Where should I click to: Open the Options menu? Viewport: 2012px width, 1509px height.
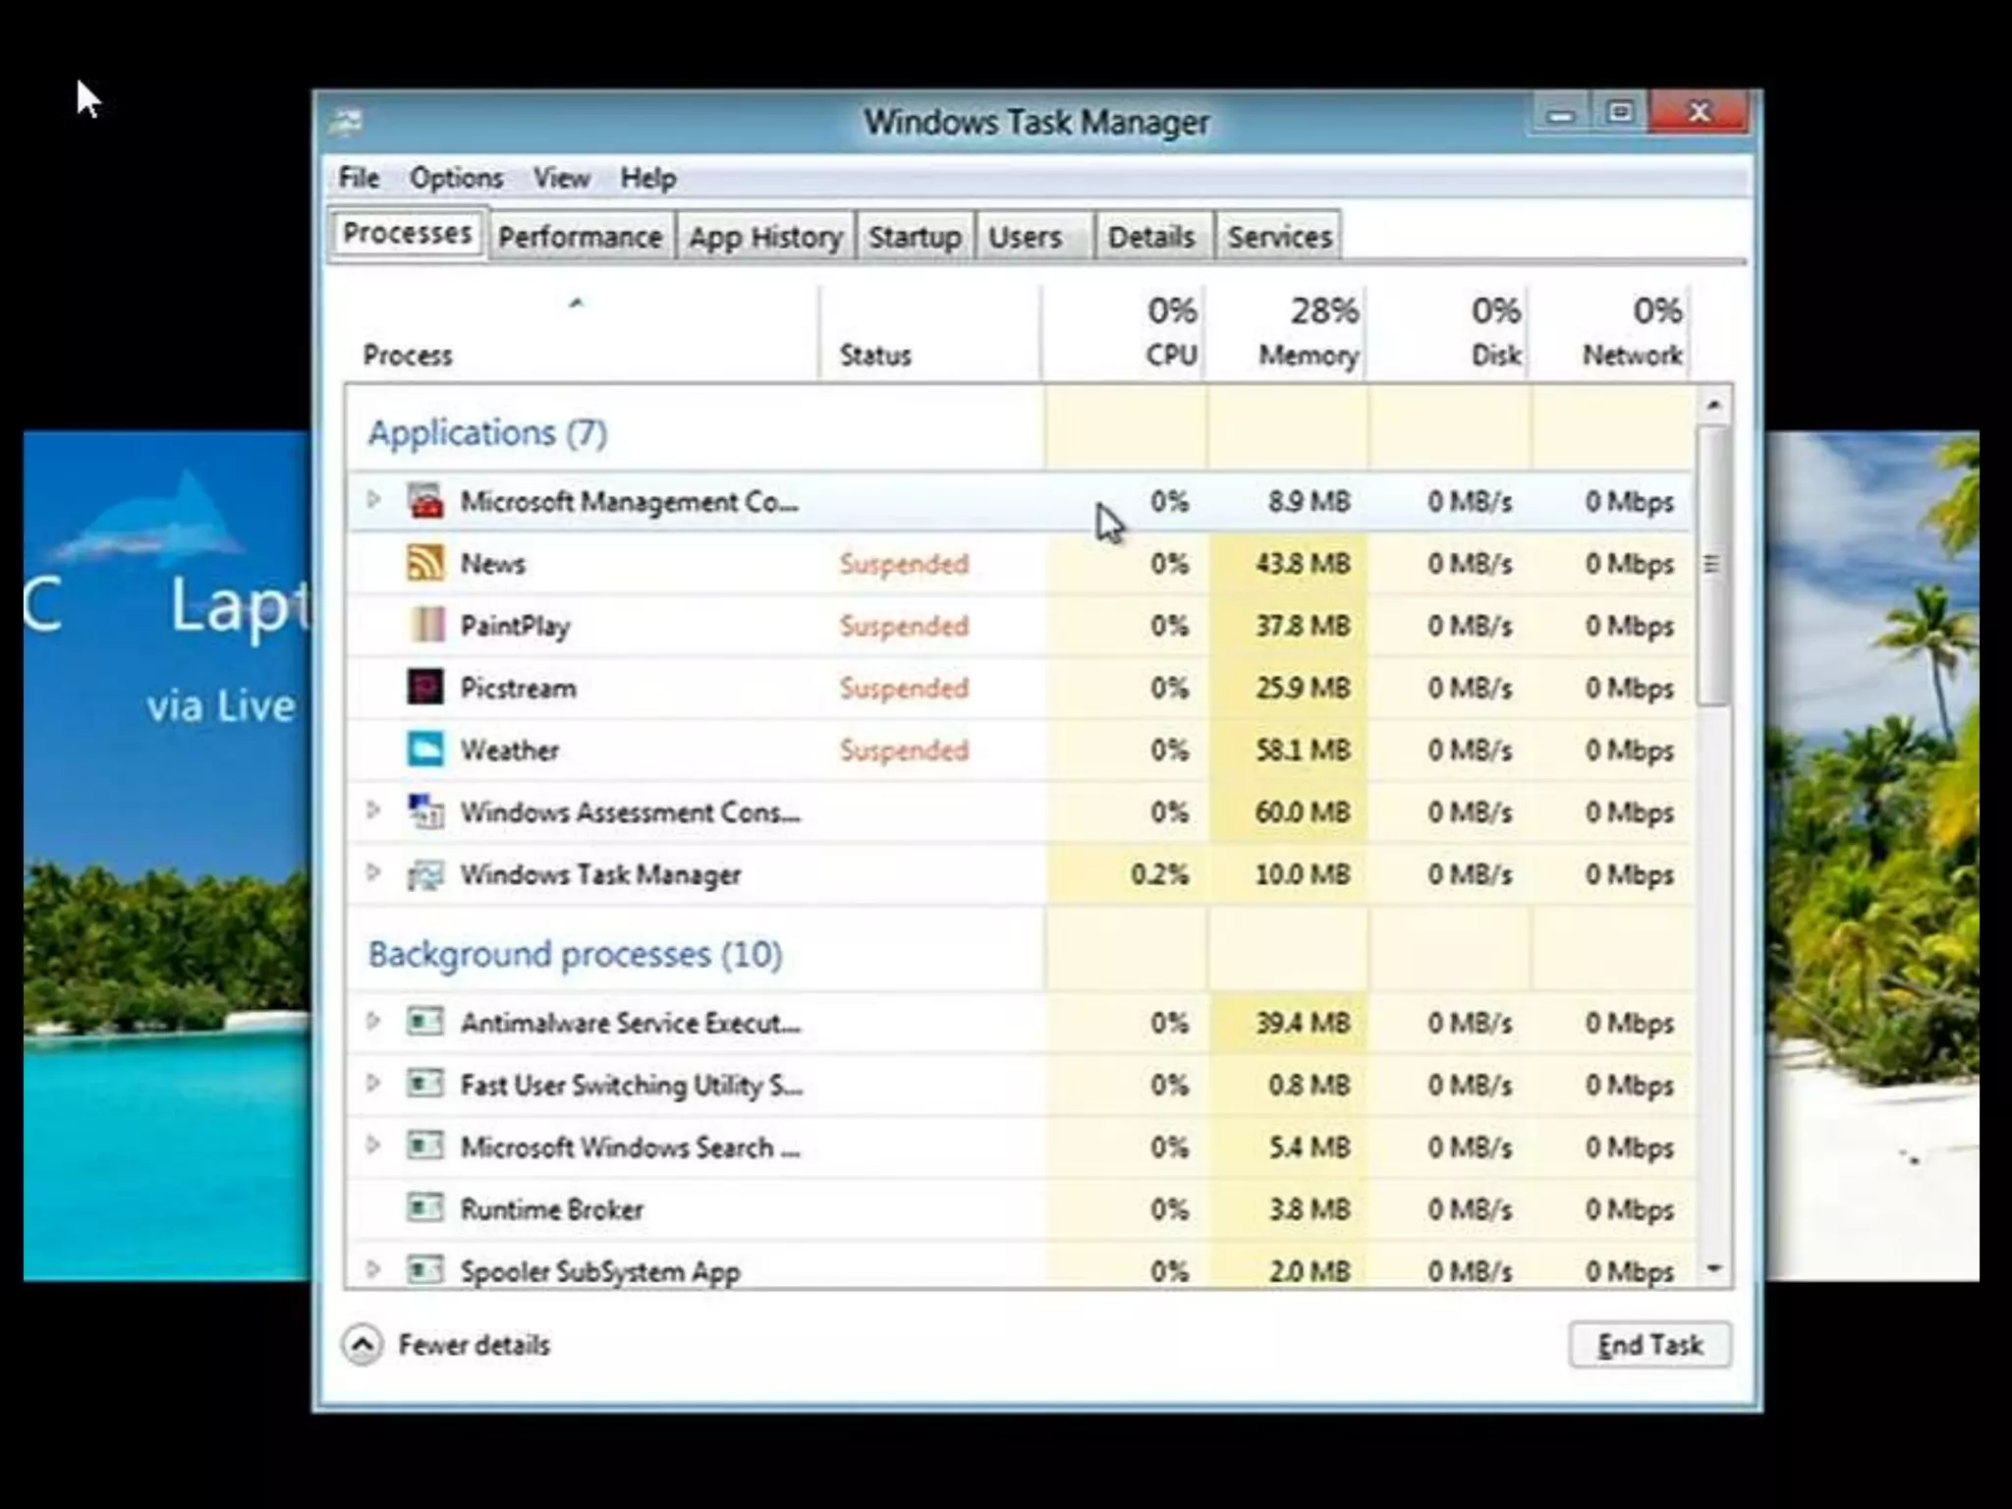pyautogui.click(x=456, y=178)
